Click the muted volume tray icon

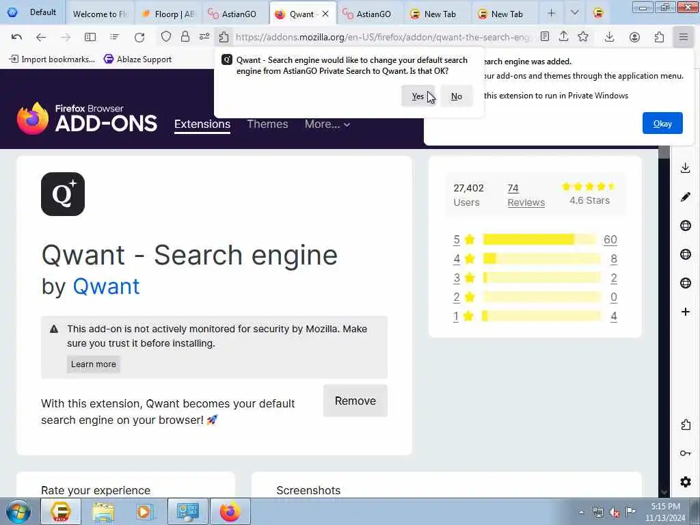point(615,512)
